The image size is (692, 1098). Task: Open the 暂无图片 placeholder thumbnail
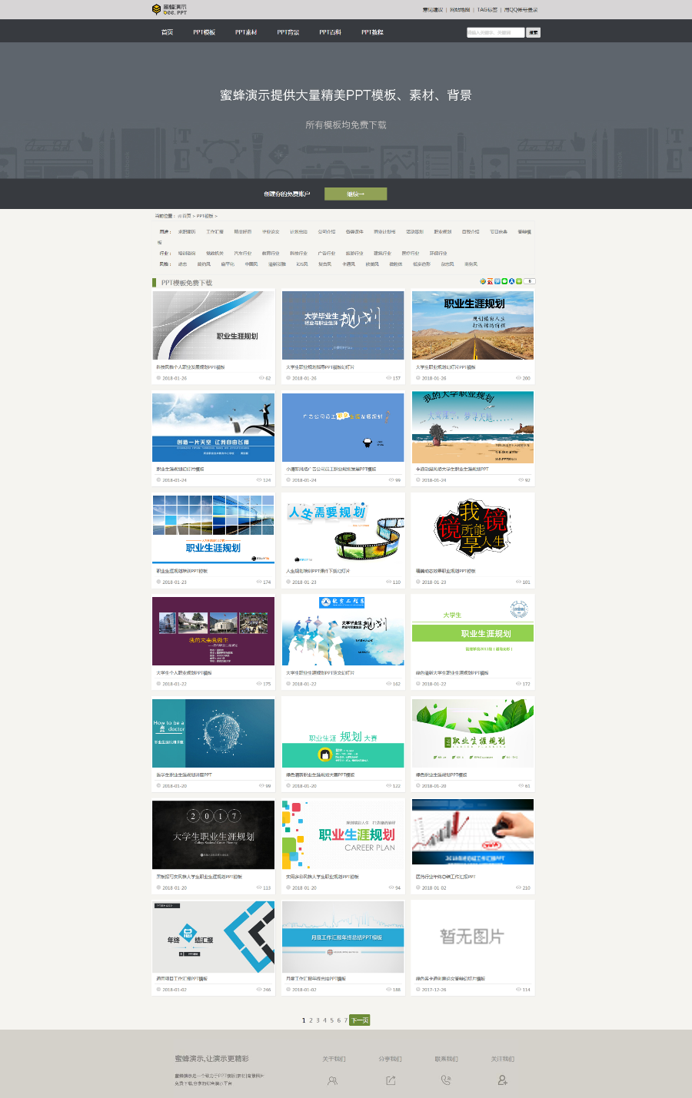coord(473,937)
